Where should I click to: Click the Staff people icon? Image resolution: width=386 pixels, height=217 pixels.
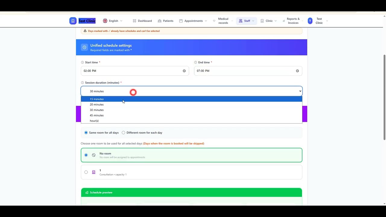(241, 21)
